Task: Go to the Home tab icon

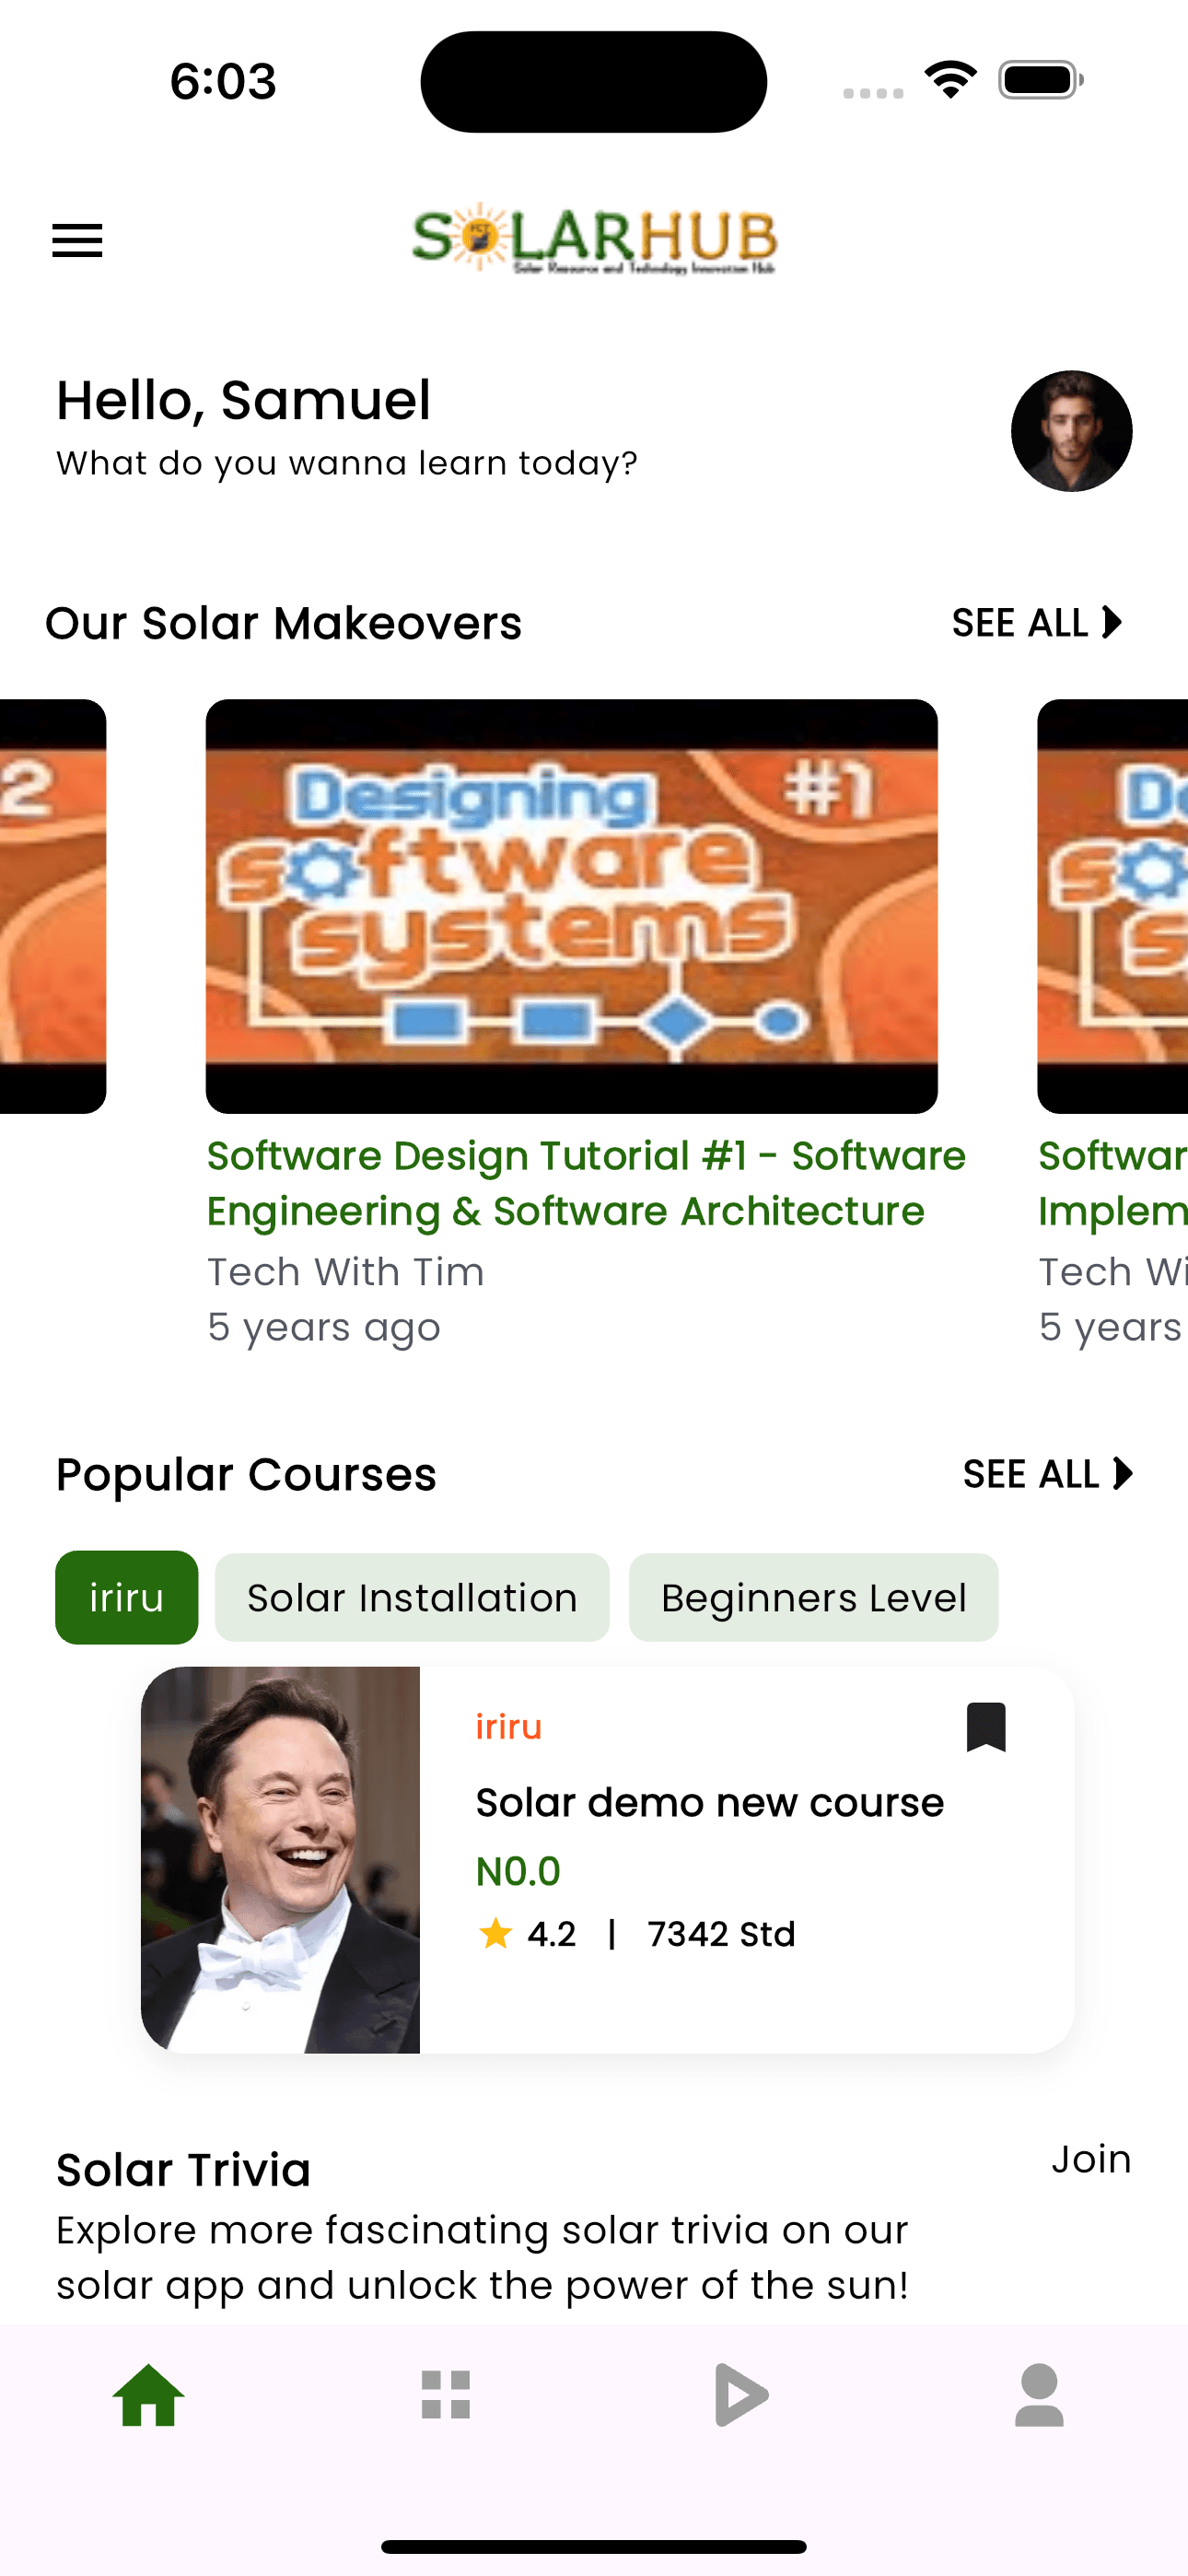Action: click(149, 2396)
